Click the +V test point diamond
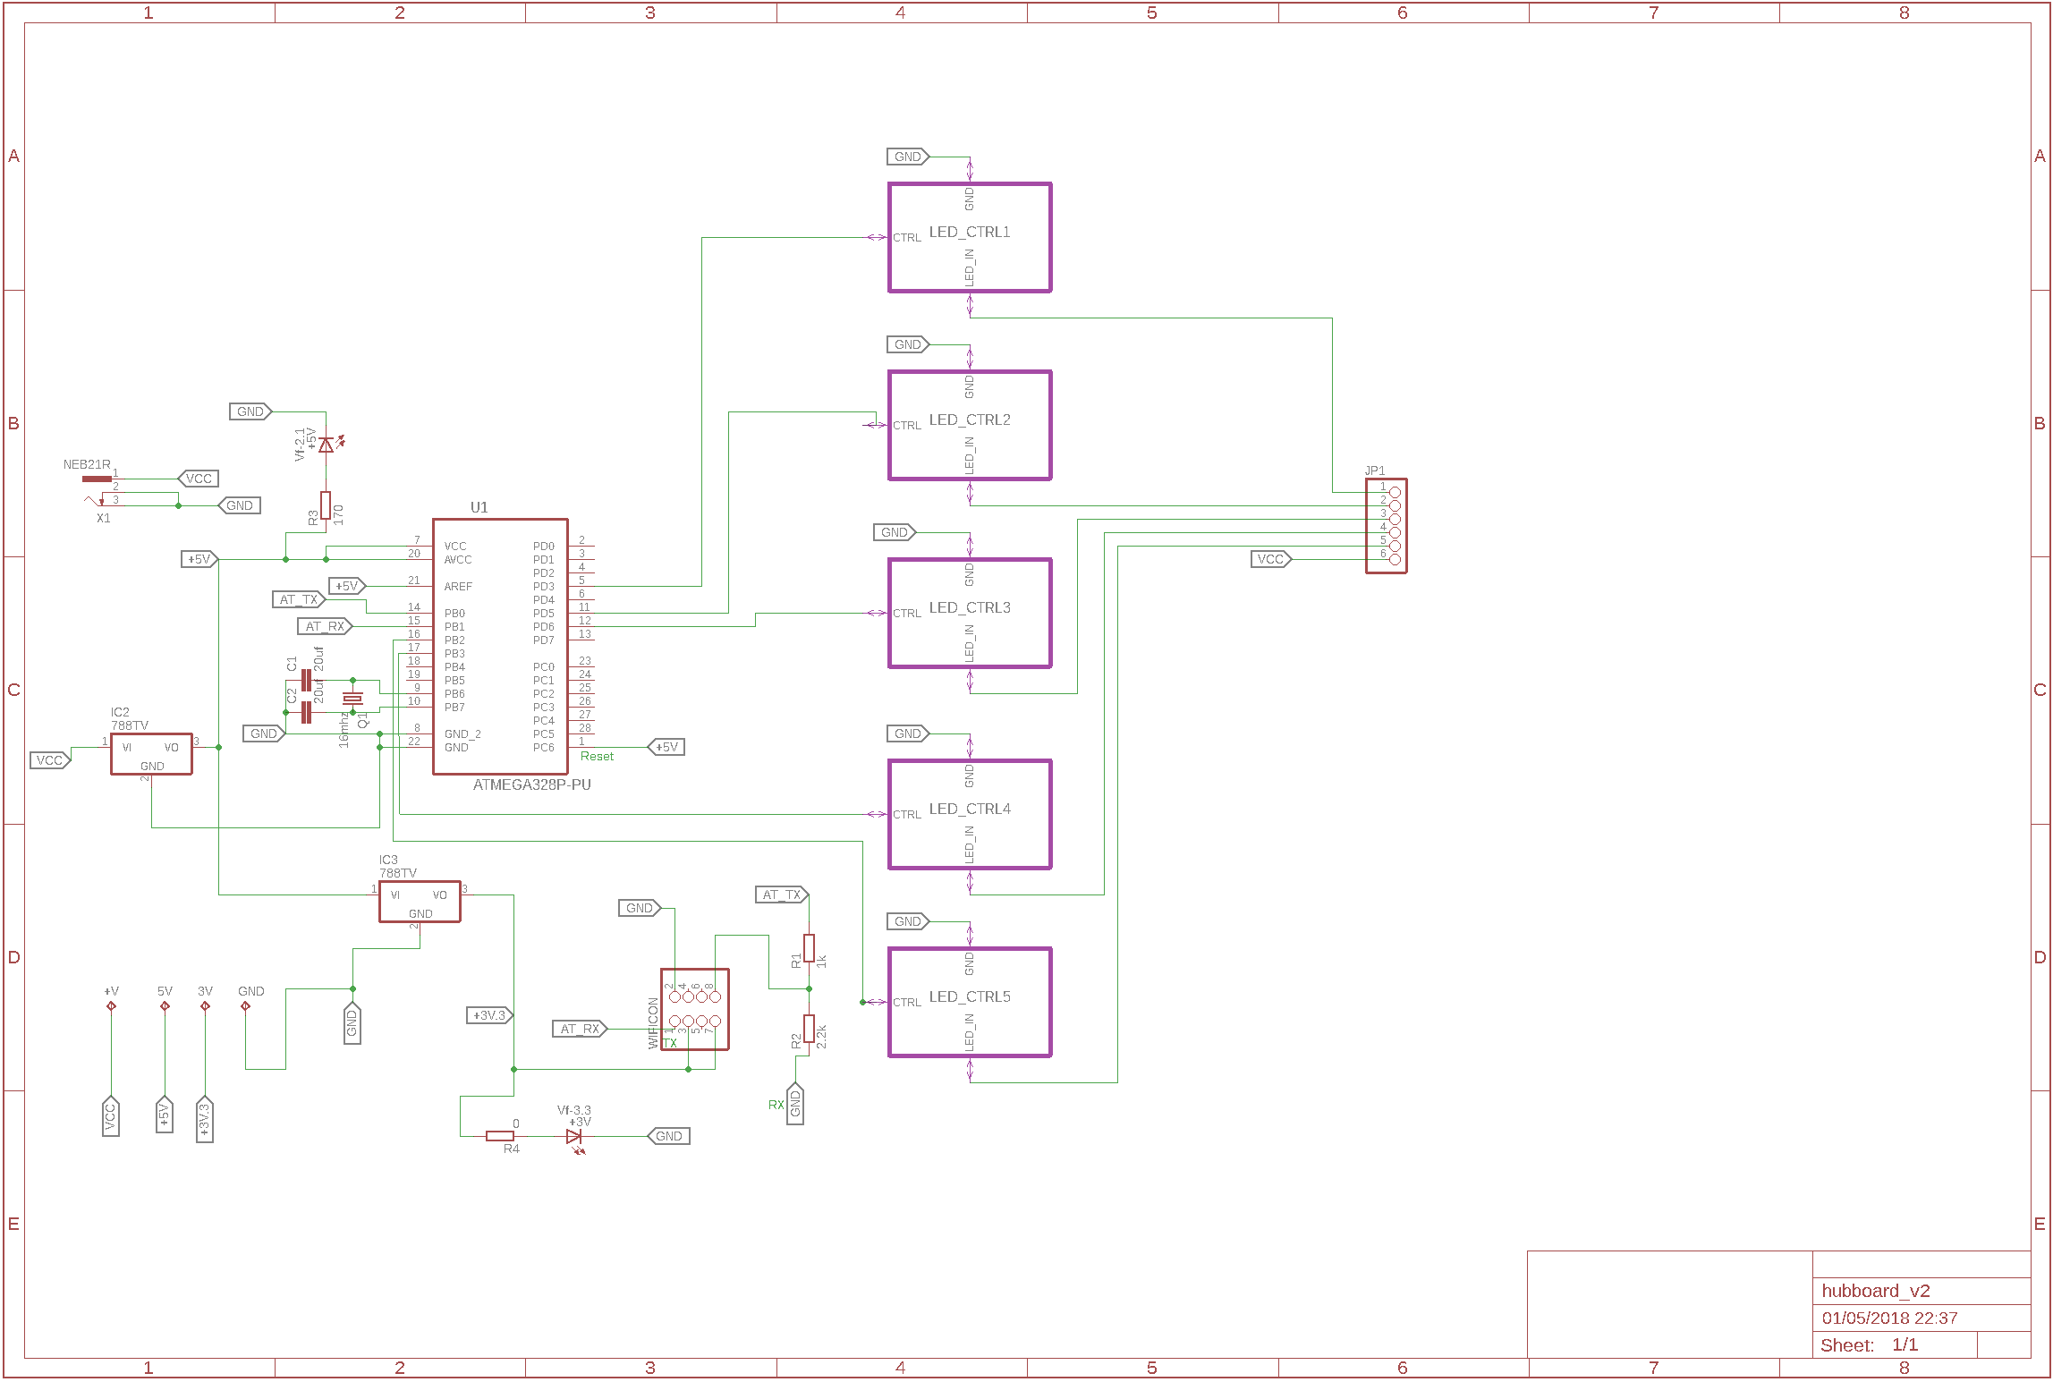The height and width of the screenshot is (1382, 2053). [x=111, y=1006]
